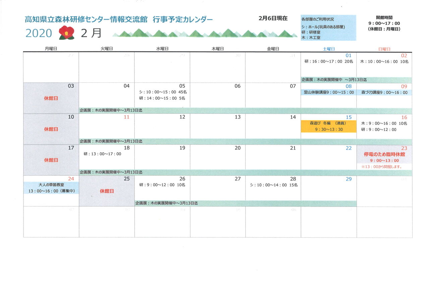Screen dimensions: 429x303
Task: Click the heading 行事予定カレンダー
Action: coord(182,20)
